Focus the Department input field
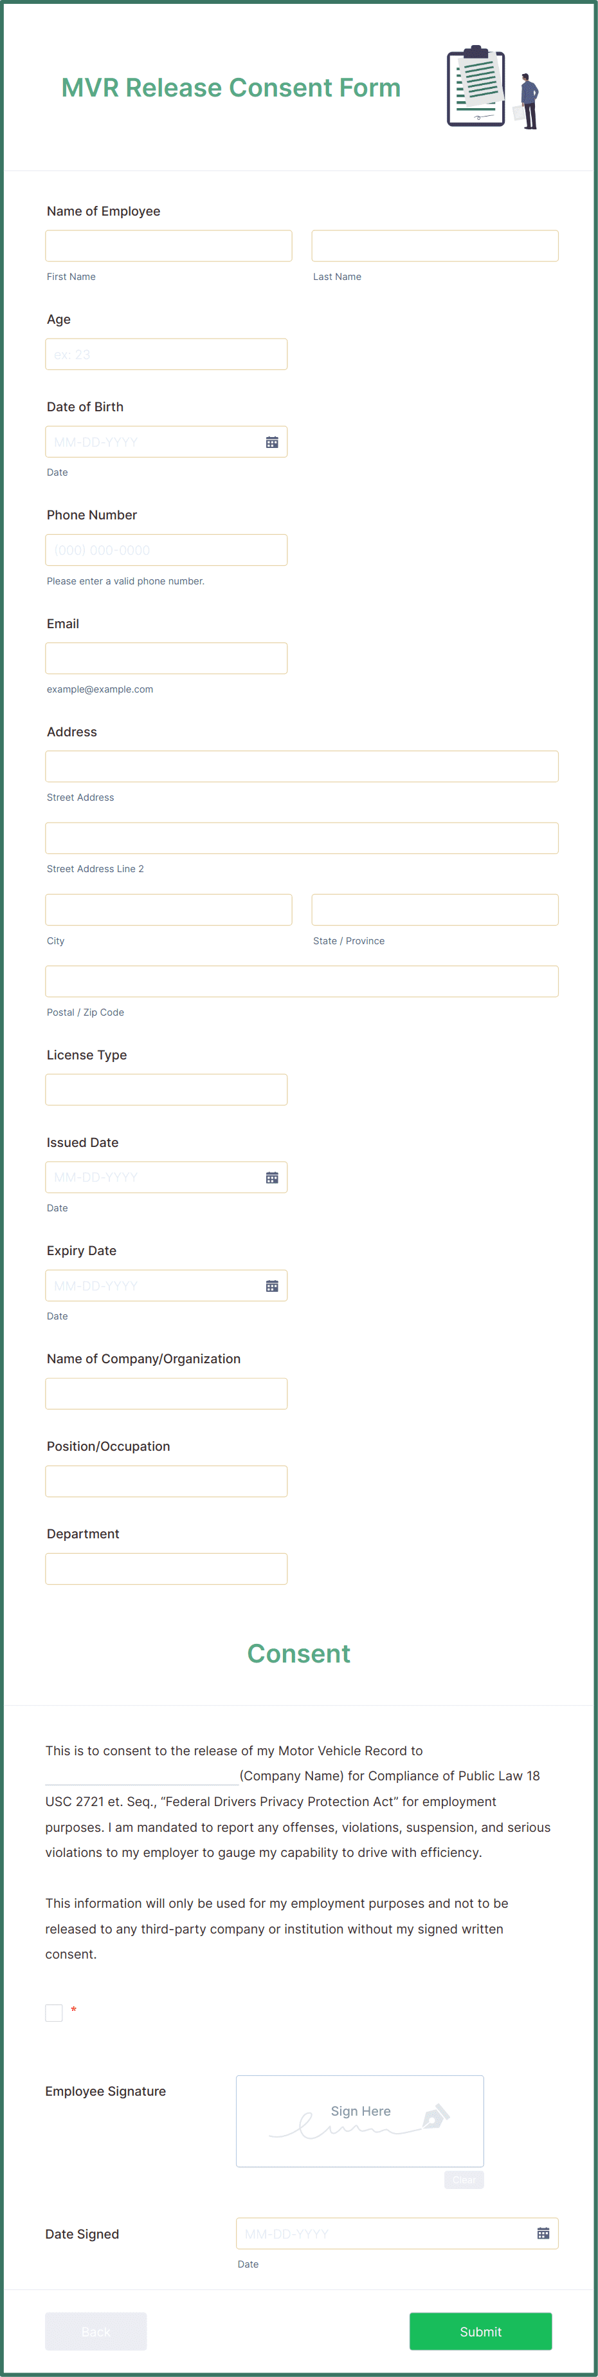 coord(166,1569)
